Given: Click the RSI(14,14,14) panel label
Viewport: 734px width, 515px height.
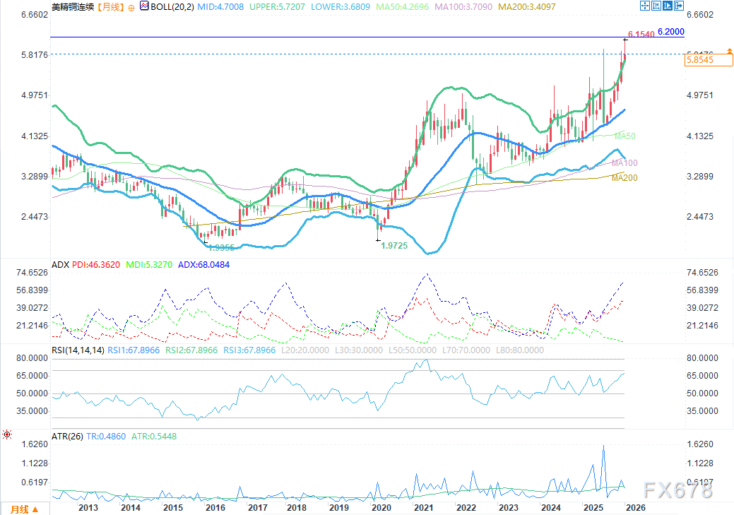Looking at the screenshot, I should click(x=78, y=350).
